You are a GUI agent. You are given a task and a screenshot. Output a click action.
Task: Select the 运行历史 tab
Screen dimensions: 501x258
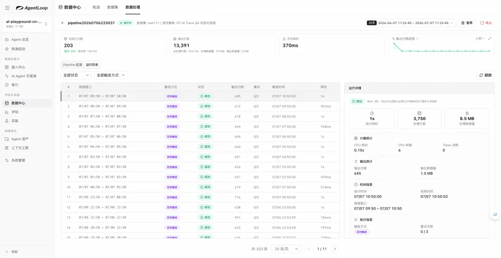coord(92,65)
